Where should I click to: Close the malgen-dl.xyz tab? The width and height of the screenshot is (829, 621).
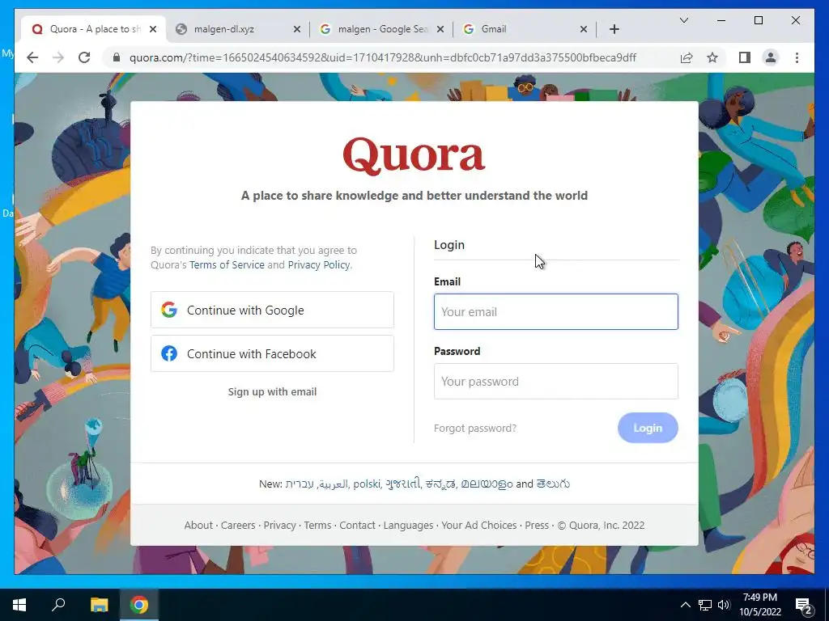(297, 29)
